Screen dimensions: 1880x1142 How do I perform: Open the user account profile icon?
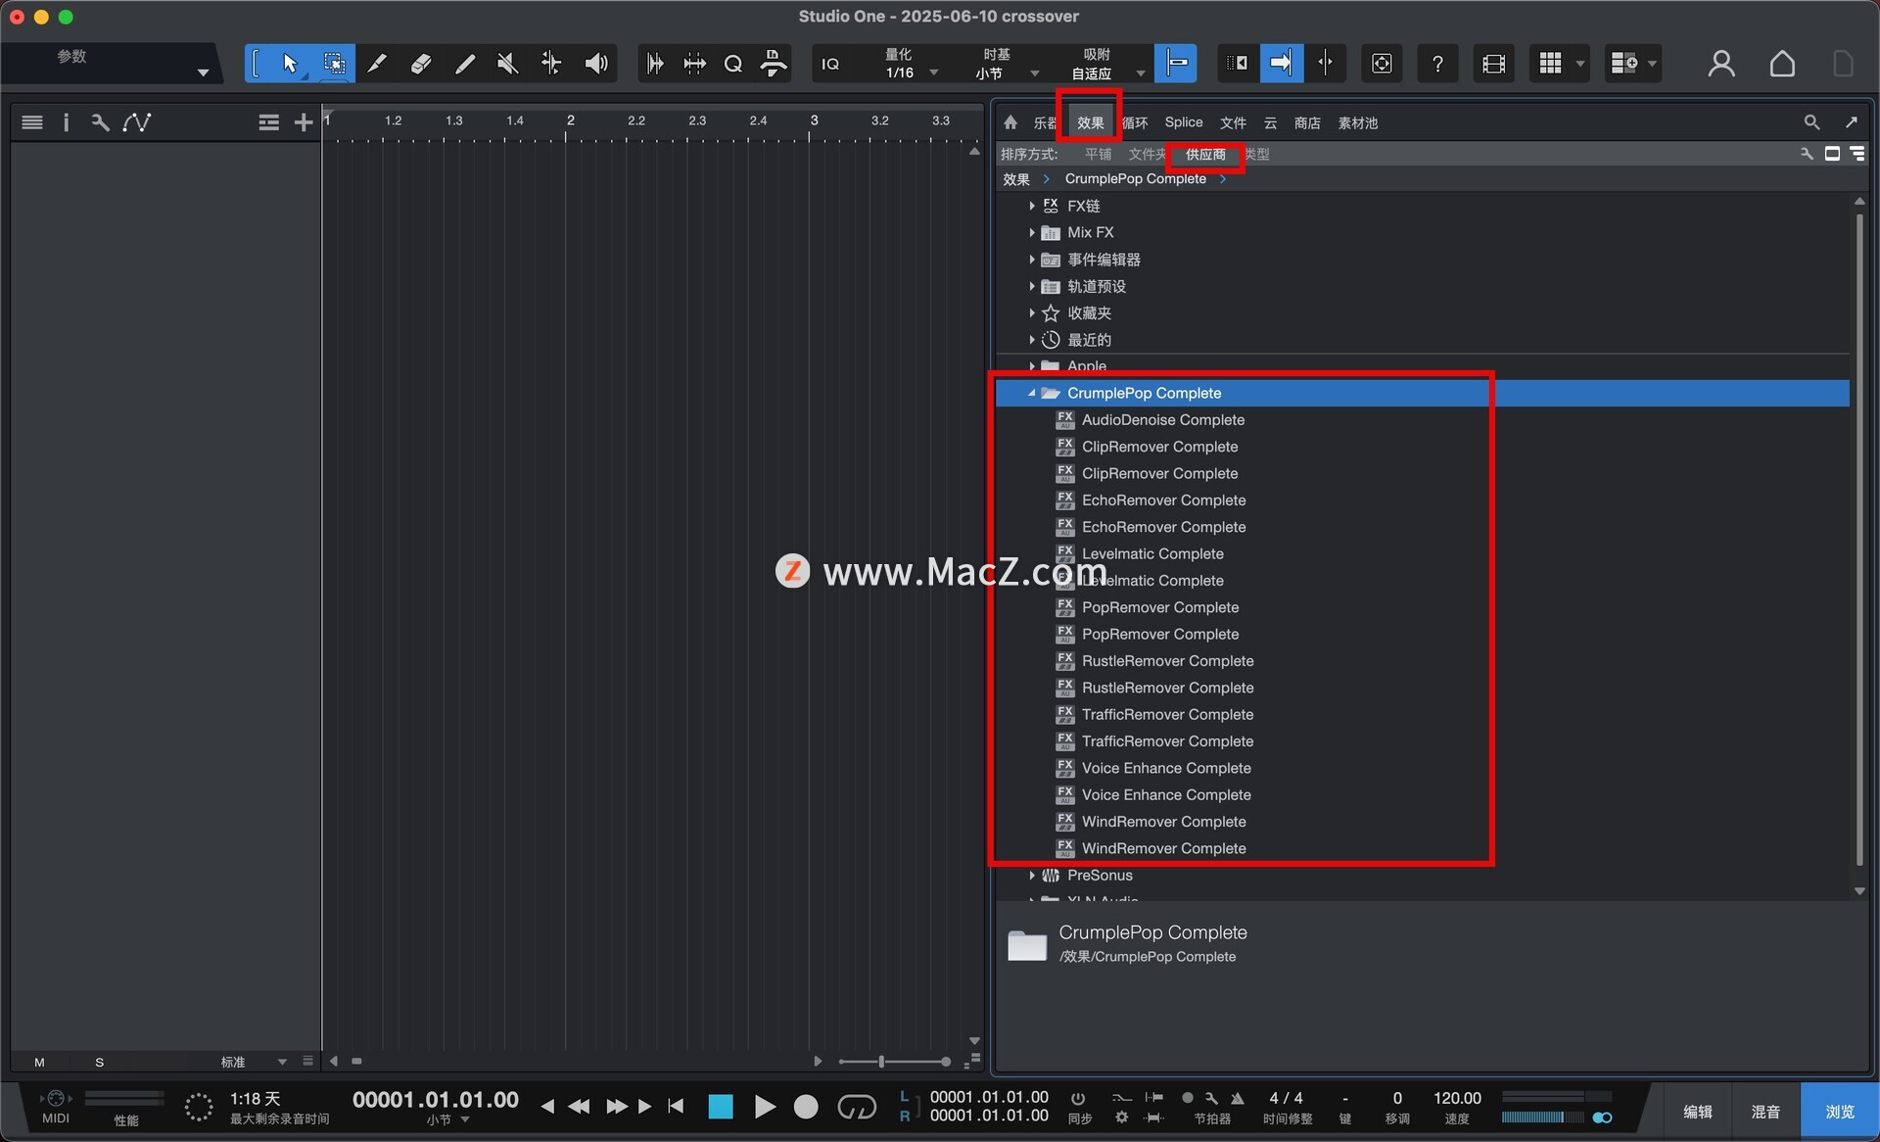coord(1721,64)
